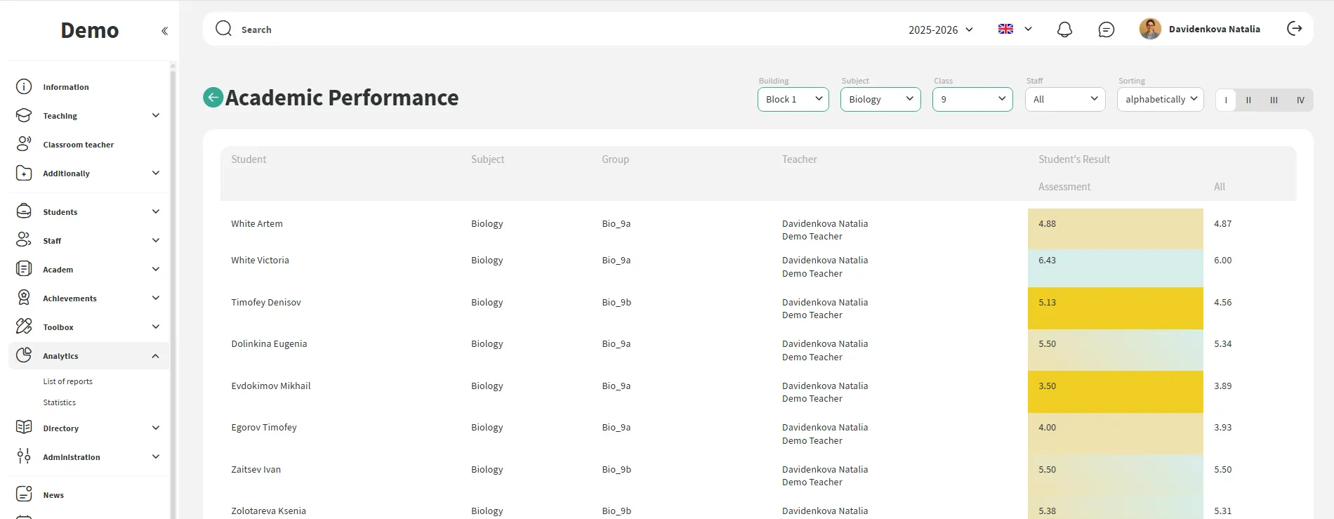Open the Building dropdown showing Block 1
The height and width of the screenshot is (519, 1334).
[793, 100]
